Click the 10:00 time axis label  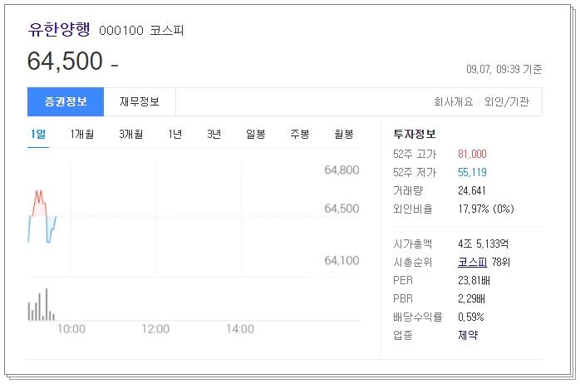(x=71, y=329)
